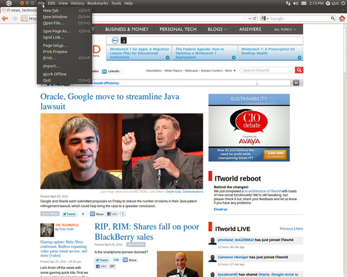347x277 pixels.
Task: Toggle Work Offline in the File menu
Action: point(65,74)
